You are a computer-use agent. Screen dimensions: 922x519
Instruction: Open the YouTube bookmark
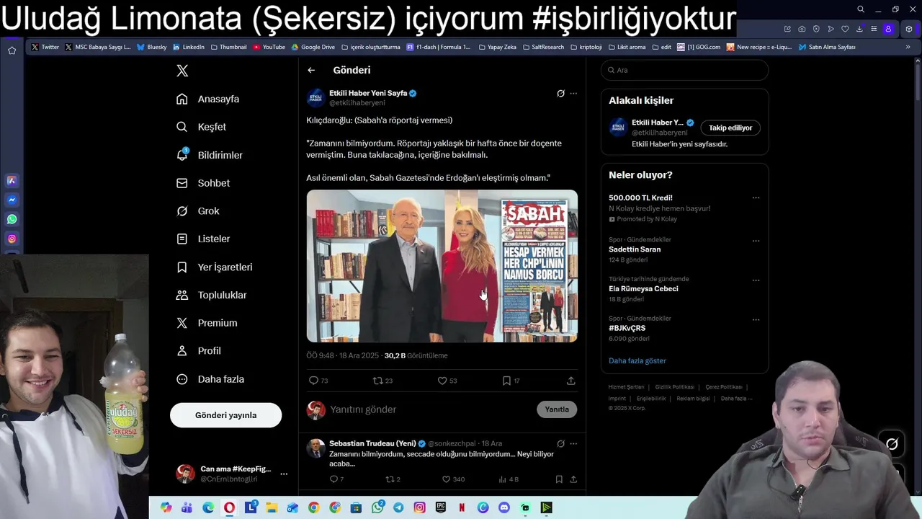(x=269, y=47)
